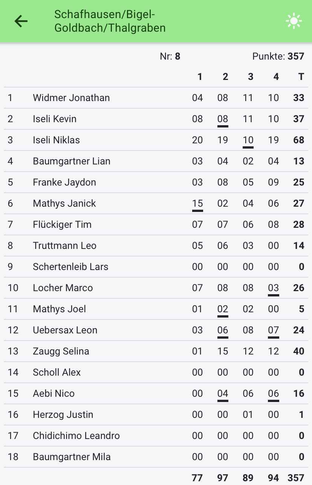Click Iseli Niklas's underlined 10 score
312x485 pixels.
[248, 140]
